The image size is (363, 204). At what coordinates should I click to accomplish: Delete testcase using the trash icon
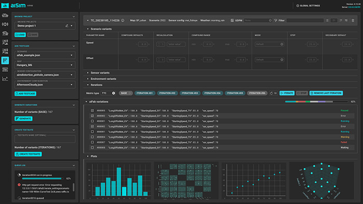tap(353, 21)
